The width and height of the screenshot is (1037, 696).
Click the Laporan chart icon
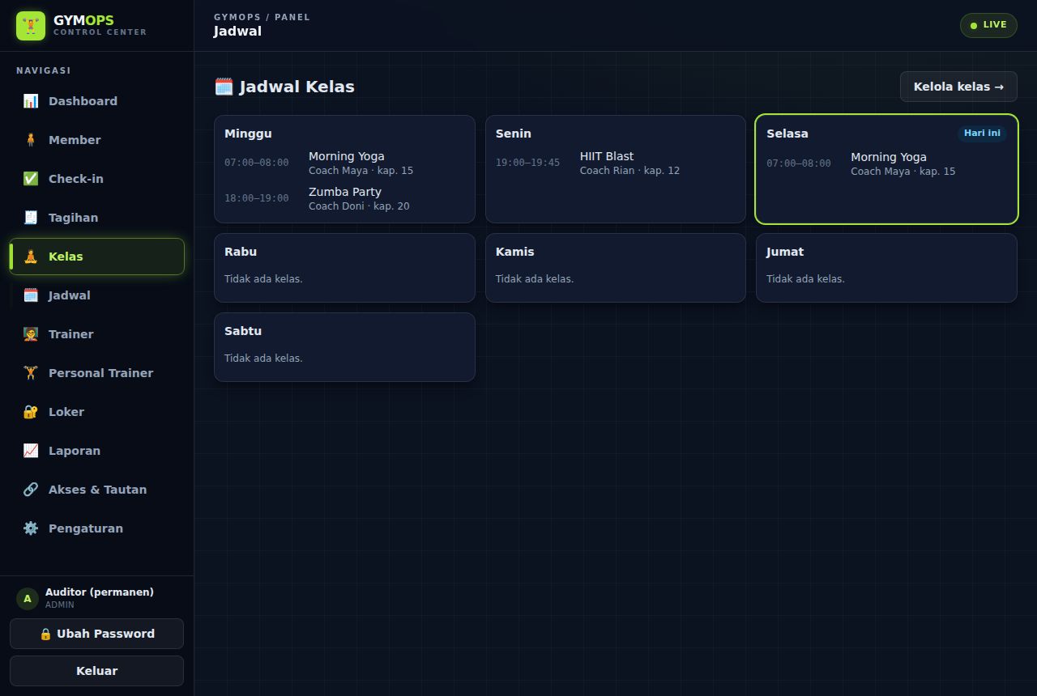[31, 451]
